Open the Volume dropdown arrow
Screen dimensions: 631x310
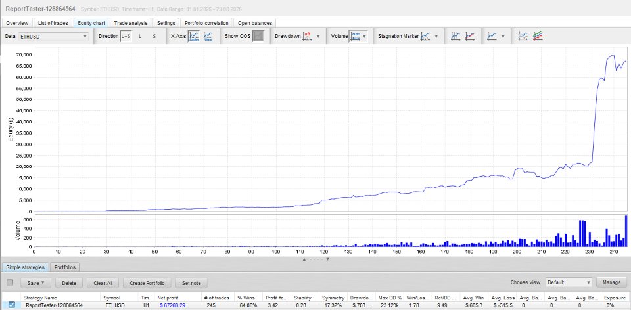(365, 36)
